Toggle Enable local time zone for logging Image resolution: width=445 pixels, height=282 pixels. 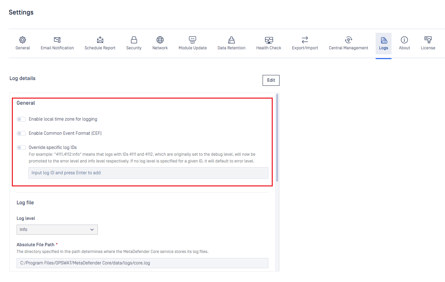[x=21, y=119]
